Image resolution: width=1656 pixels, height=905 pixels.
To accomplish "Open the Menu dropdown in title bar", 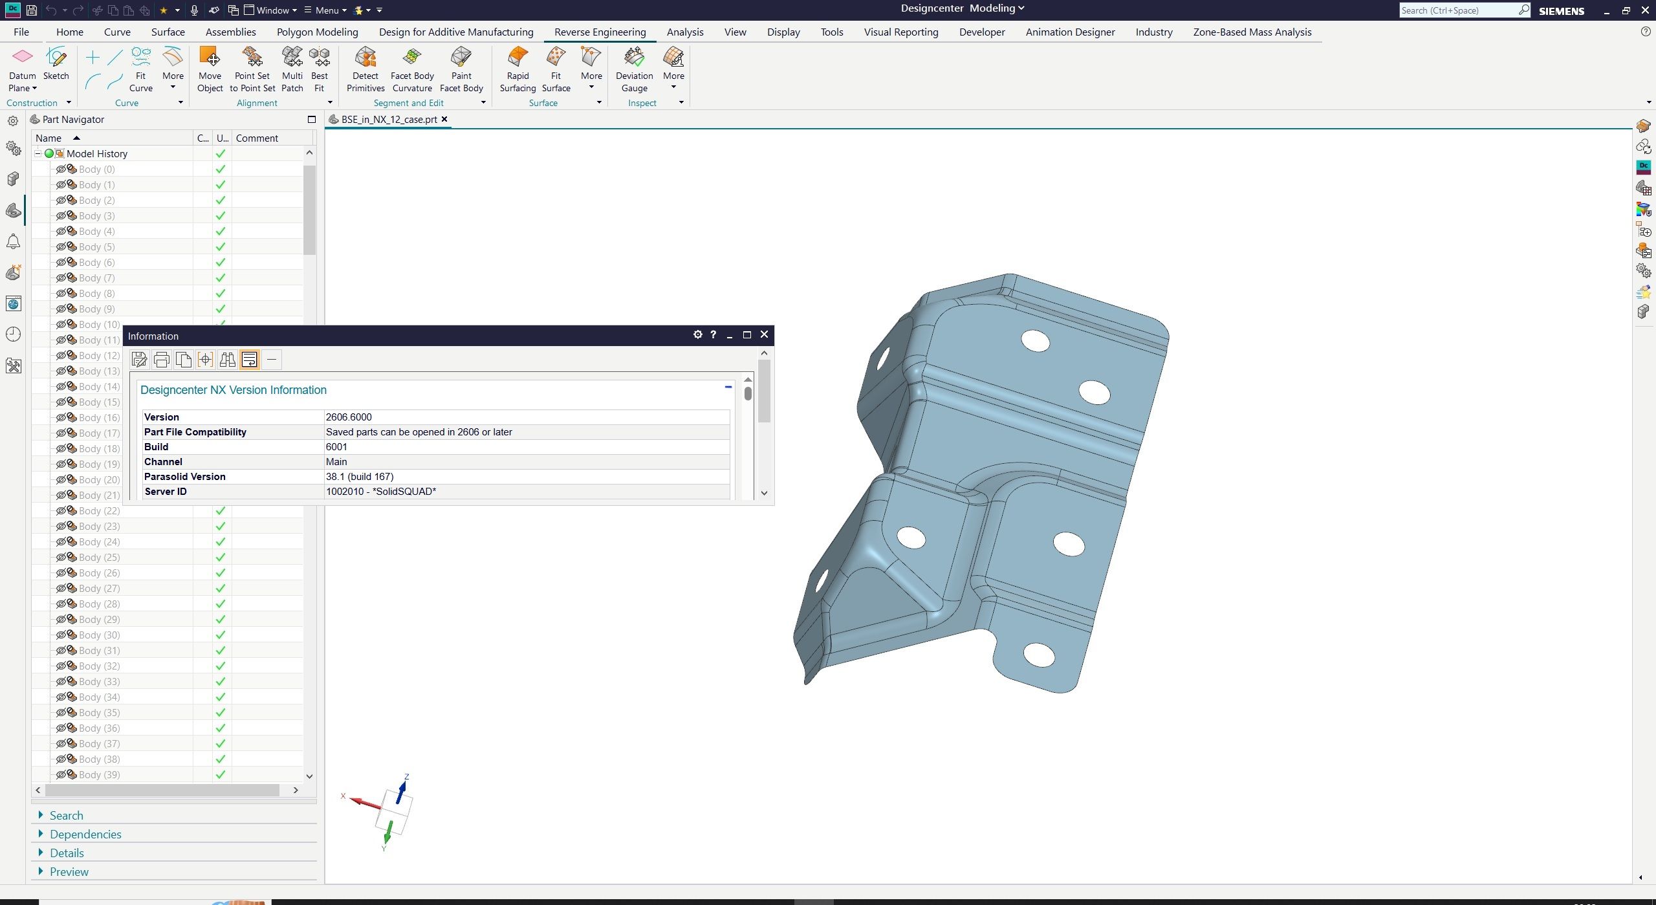I will click(325, 10).
